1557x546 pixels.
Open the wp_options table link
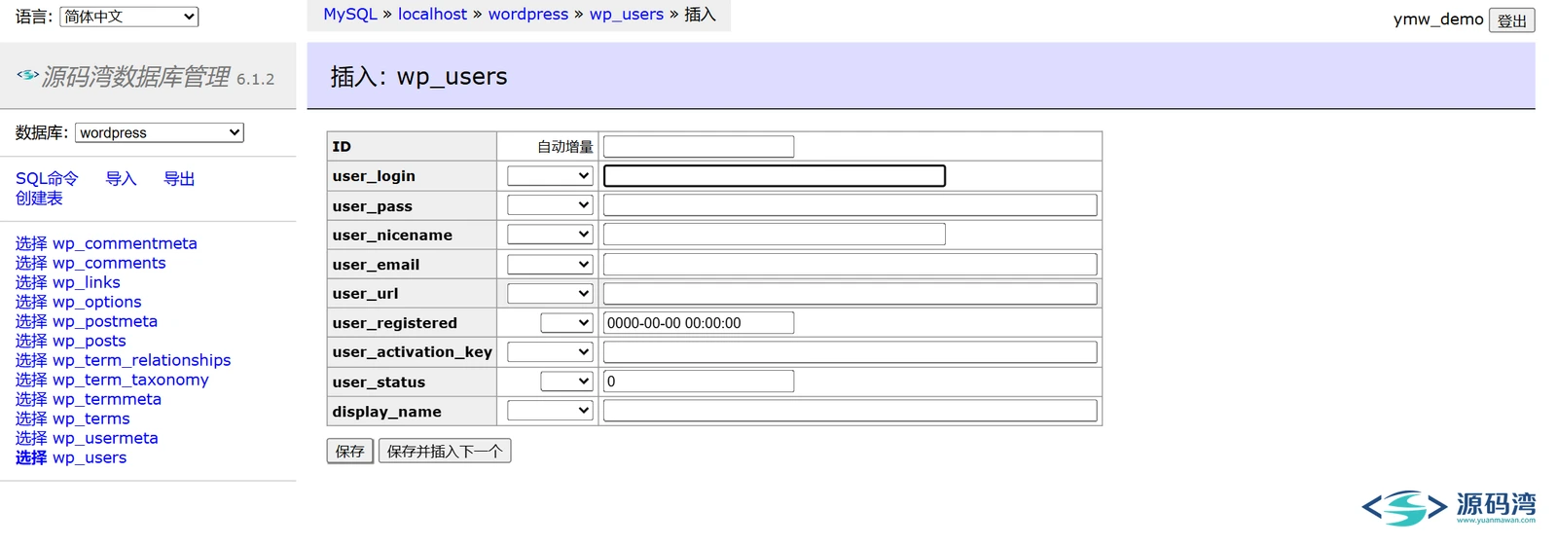(x=97, y=302)
